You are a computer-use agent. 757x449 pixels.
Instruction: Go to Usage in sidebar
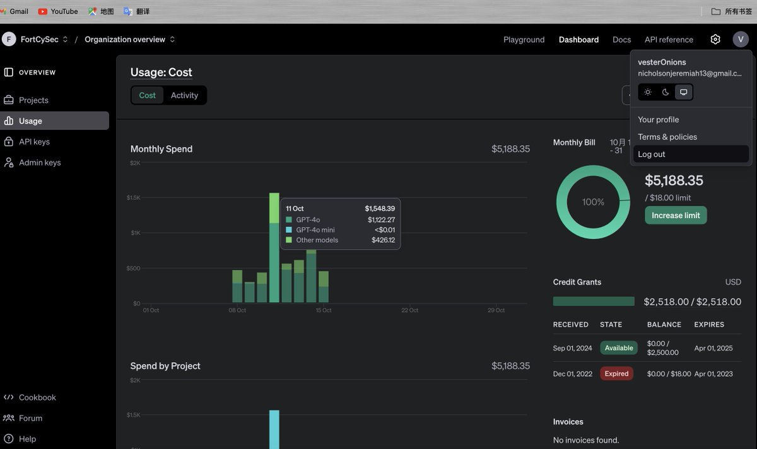(54, 121)
